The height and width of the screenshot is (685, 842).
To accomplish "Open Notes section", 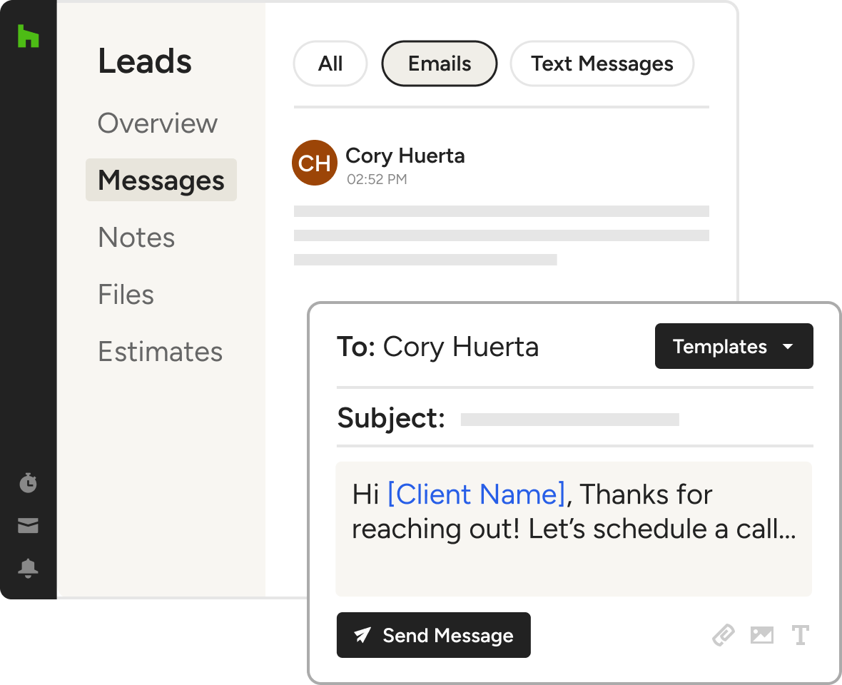I will pyautogui.click(x=136, y=237).
